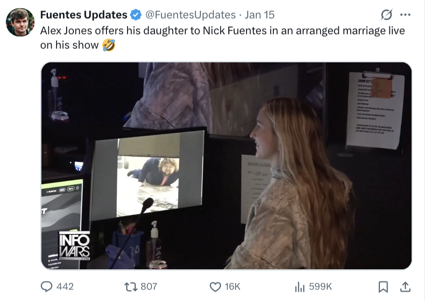
Task: Click the 442 replies count
Action: 65,287
